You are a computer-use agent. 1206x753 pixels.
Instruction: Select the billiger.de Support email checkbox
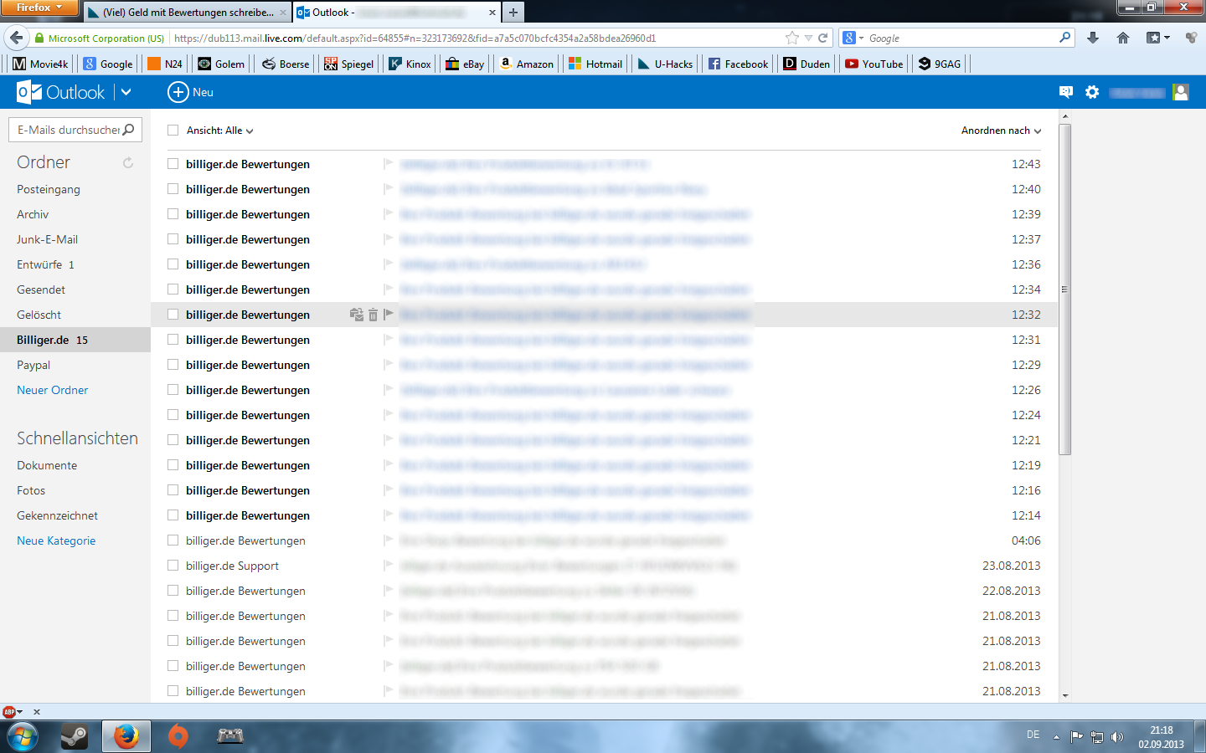coord(173,566)
